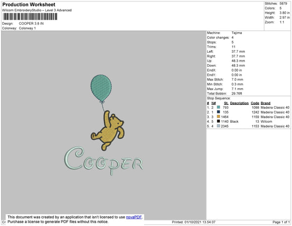Click the Up value 48.3 mm
292x226 pixels.
pyautogui.click(x=238, y=61)
